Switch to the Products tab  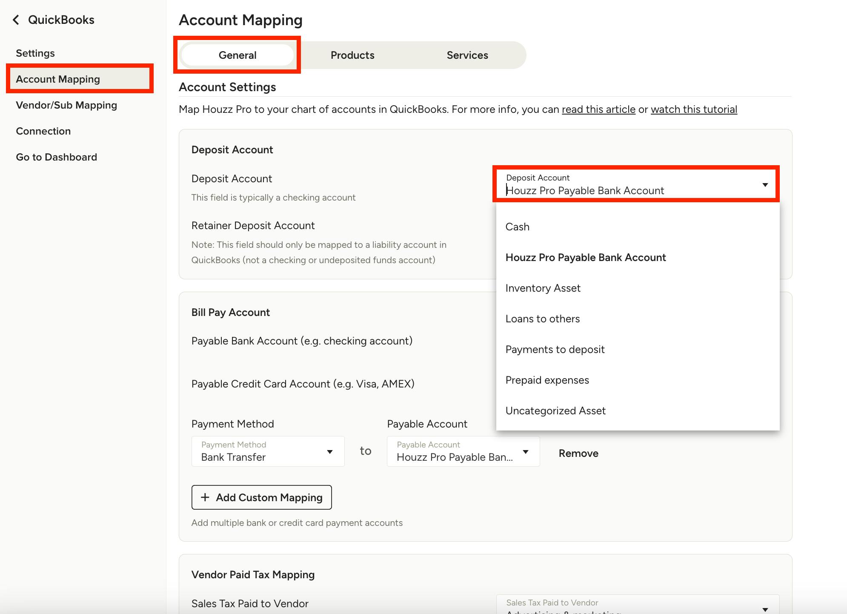(x=352, y=55)
